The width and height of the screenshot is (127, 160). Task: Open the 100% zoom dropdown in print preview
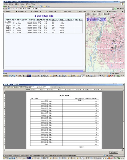point(37,87)
